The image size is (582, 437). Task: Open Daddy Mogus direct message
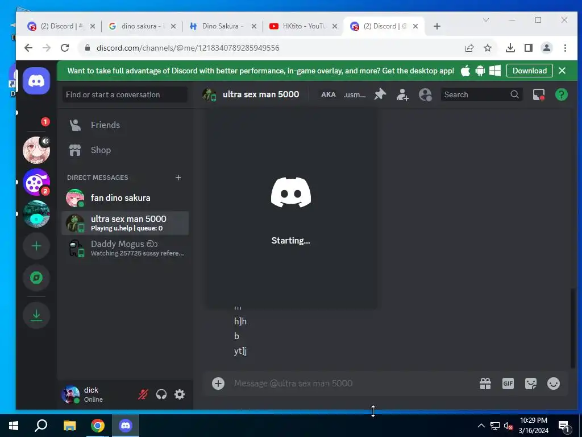click(125, 248)
